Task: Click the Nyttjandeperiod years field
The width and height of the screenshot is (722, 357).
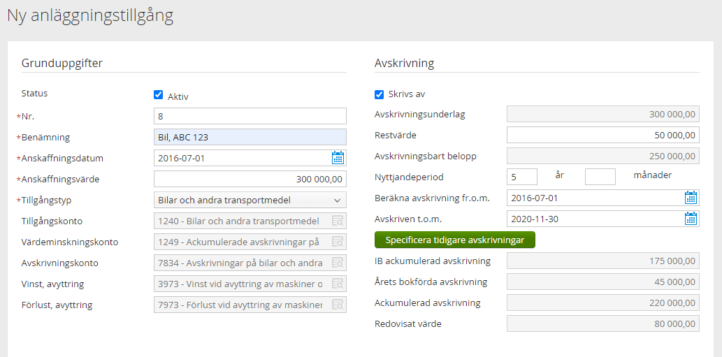Action: point(521,177)
